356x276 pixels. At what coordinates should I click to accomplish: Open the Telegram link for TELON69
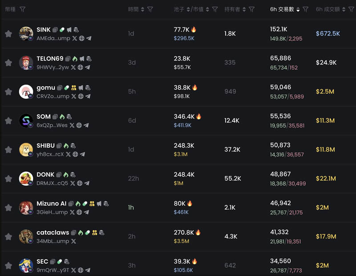[x=88, y=68]
